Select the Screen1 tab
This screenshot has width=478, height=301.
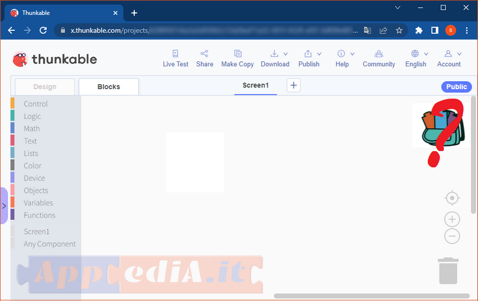point(256,85)
